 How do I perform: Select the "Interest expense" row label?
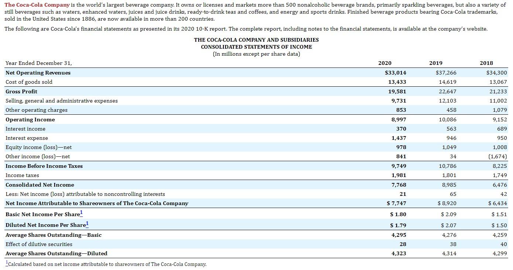point(27,138)
